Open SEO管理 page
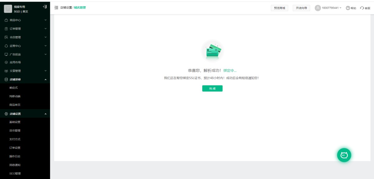Image resolution: width=374 pixels, height=179 pixels. (x=15, y=173)
